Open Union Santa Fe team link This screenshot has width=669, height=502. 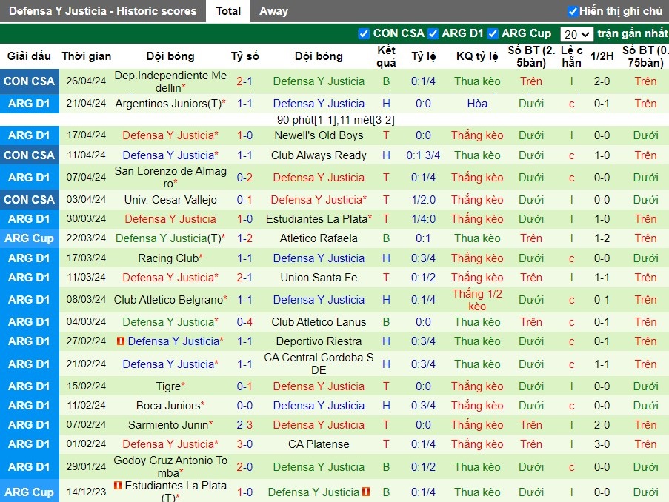(x=319, y=278)
